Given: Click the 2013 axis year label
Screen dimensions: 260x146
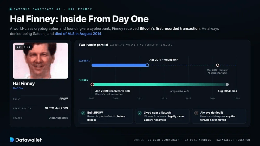Looking at the screenshot, I should pyautogui.click(x=188, y=99).
